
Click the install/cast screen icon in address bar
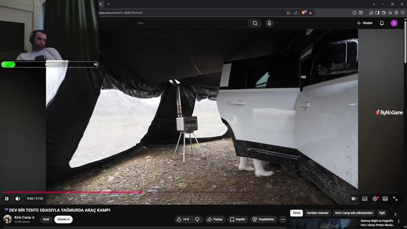[288, 13]
